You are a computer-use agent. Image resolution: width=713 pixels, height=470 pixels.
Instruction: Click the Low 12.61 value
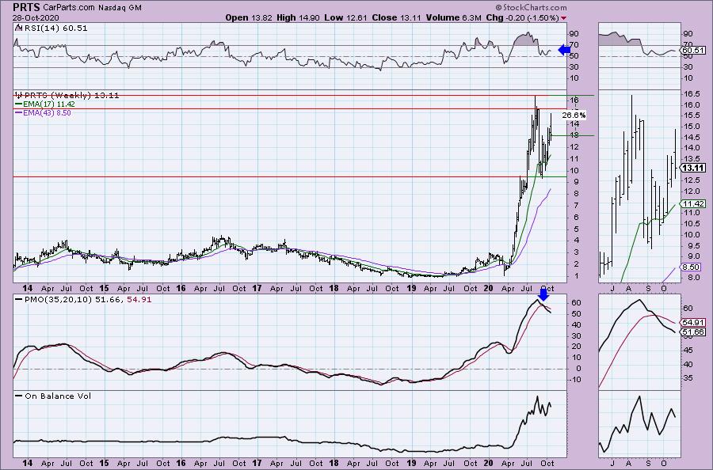click(345, 18)
